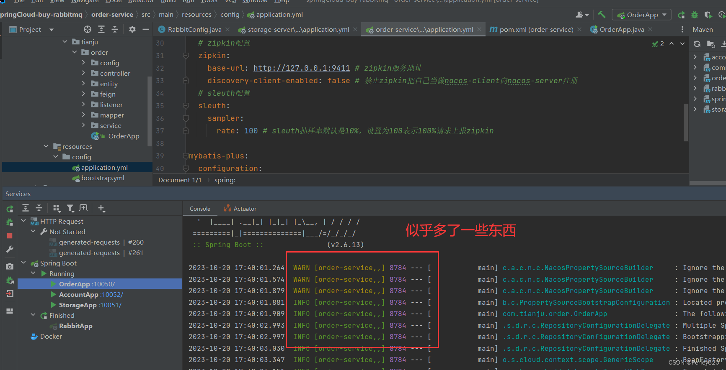Open editor tabs three-dot menu
Viewport: 726px width, 370px height.
(682, 29)
